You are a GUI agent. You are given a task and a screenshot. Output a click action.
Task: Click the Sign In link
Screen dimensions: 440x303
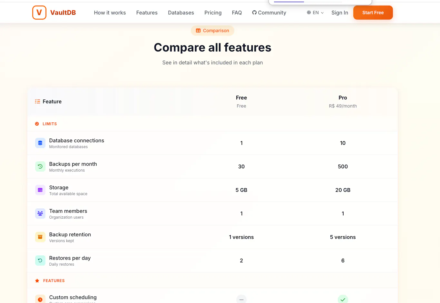[x=340, y=13]
